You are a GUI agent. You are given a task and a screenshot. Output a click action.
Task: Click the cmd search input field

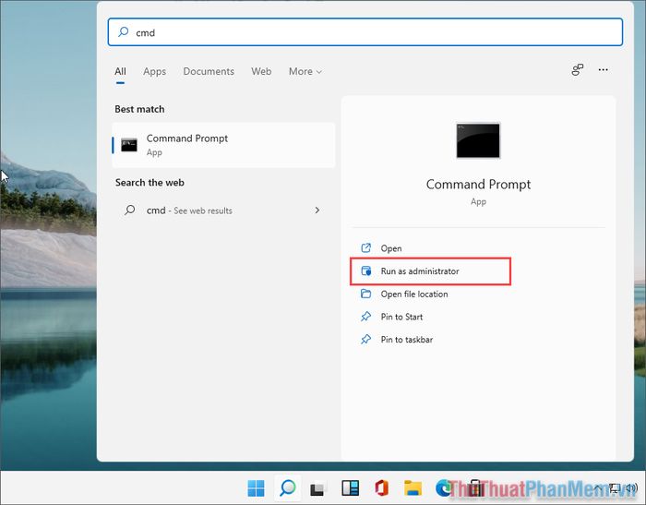click(x=365, y=32)
